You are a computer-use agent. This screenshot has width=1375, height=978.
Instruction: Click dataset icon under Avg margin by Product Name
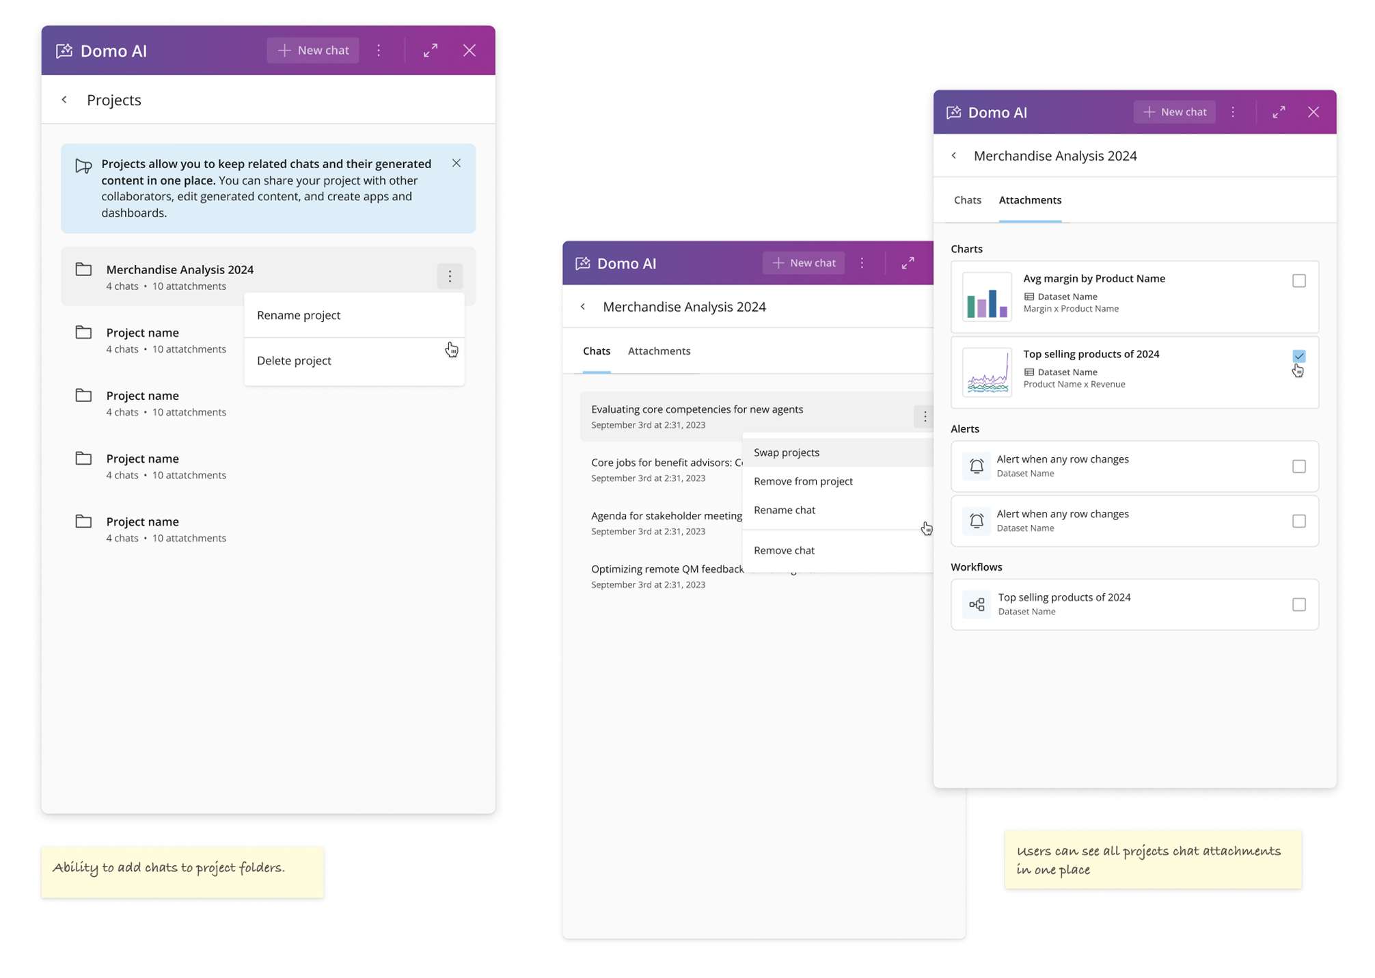coord(1029,297)
